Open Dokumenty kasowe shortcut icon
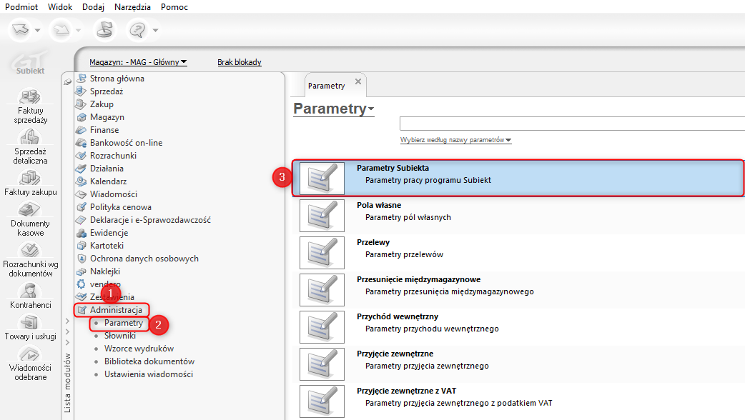Screen dimensions: 745x420 29,210
